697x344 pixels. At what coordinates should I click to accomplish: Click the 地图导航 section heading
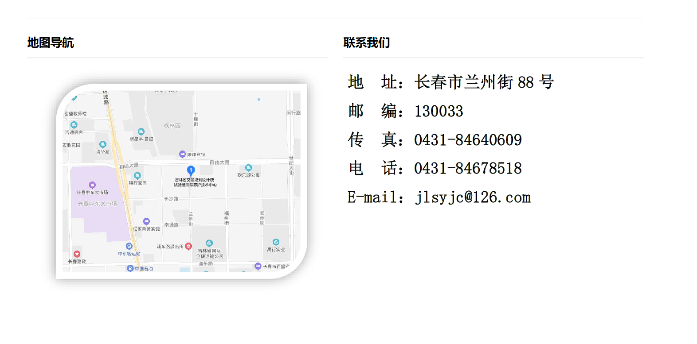click(x=51, y=43)
